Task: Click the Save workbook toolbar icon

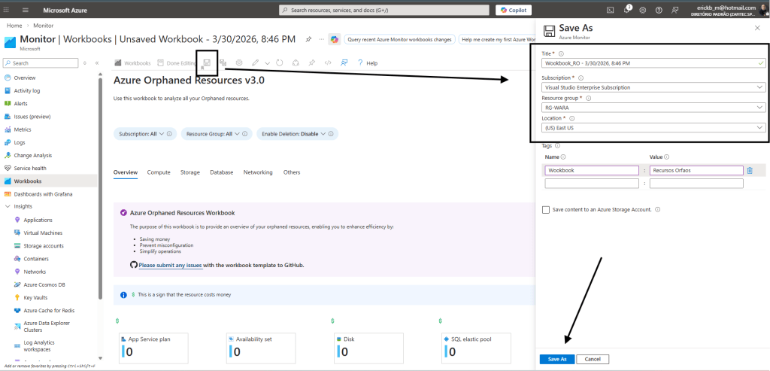Action: (x=205, y=63)
